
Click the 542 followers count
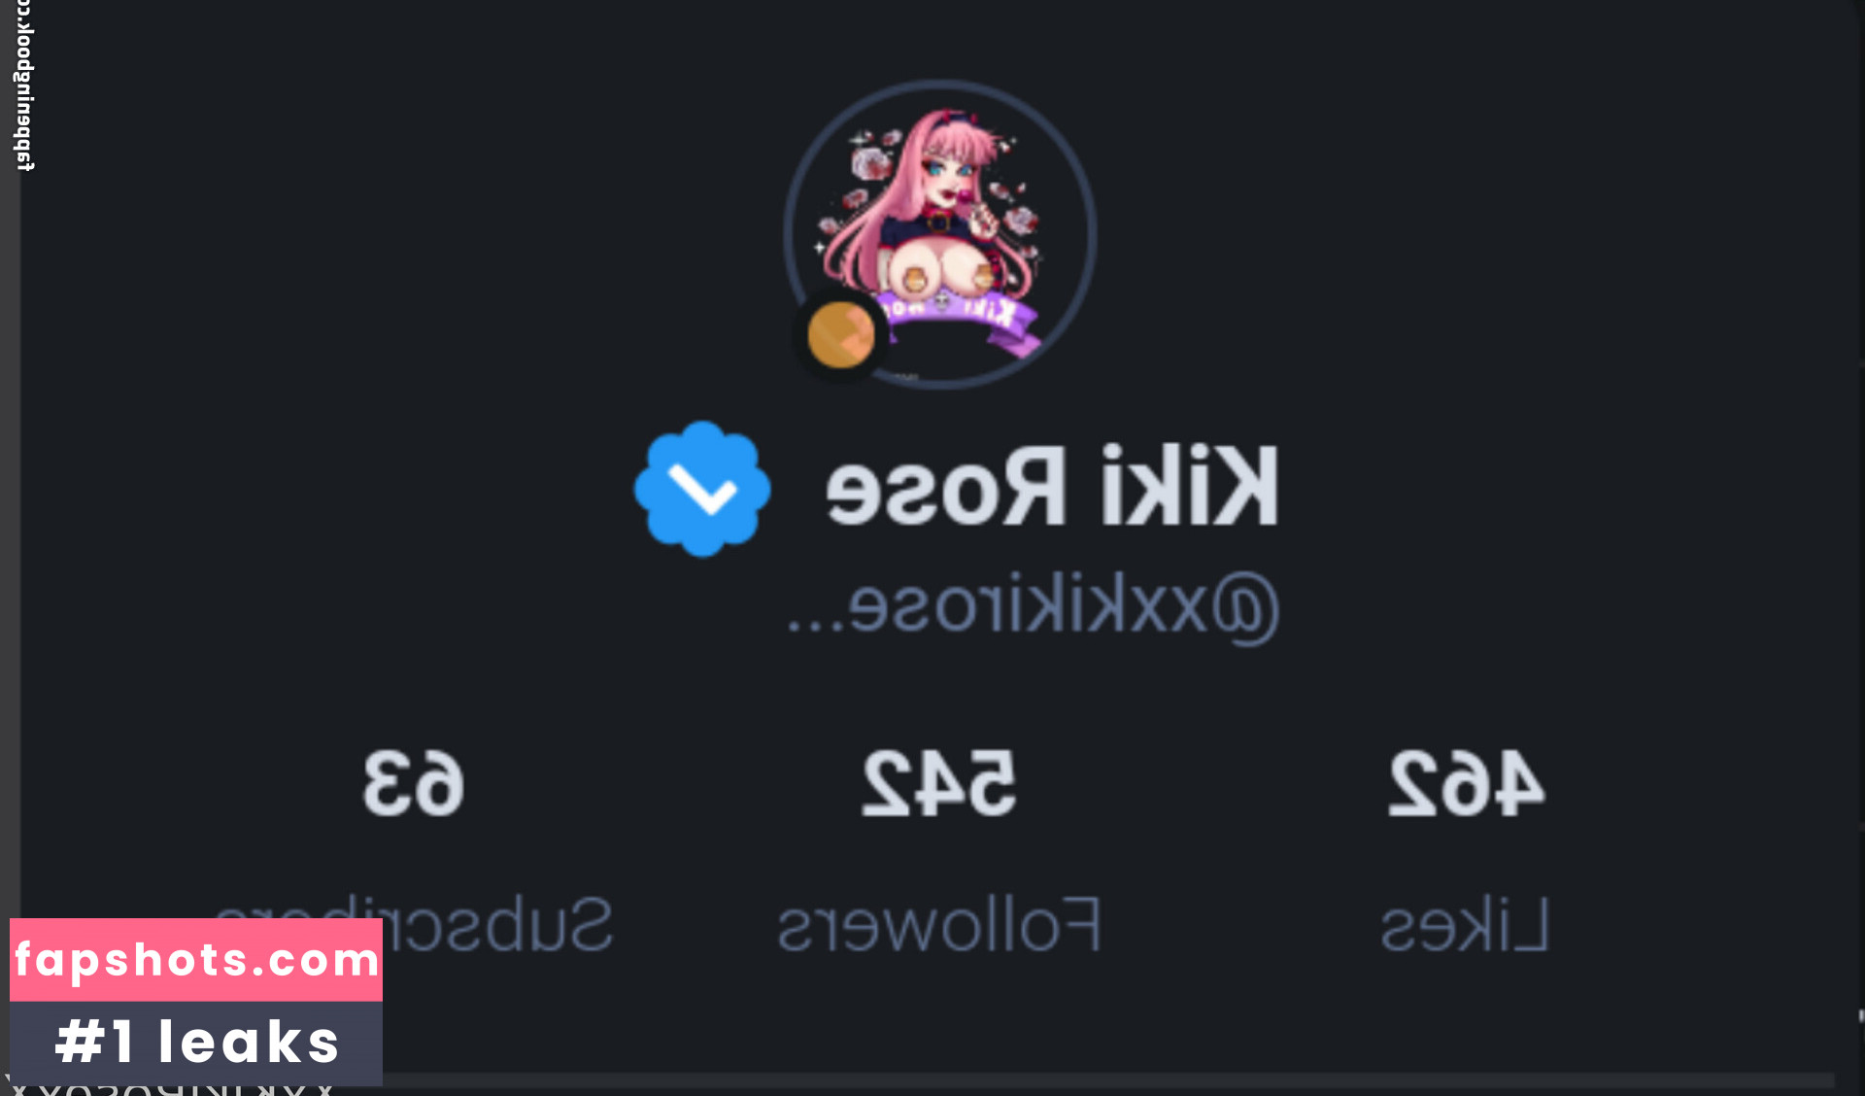coord(938,783)
